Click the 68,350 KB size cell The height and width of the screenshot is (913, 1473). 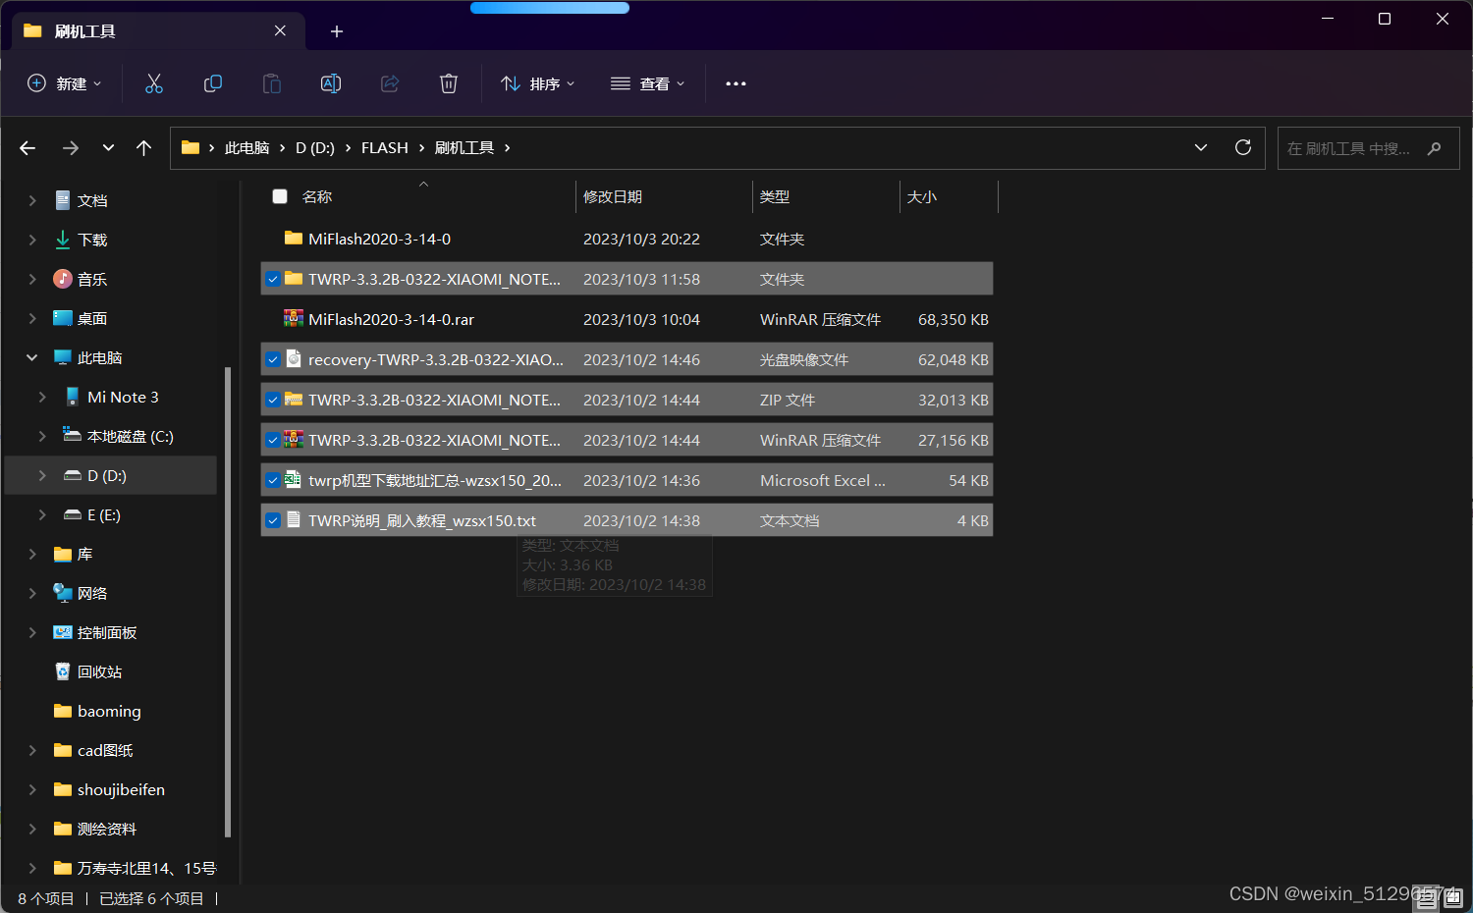tap(953, 319)
